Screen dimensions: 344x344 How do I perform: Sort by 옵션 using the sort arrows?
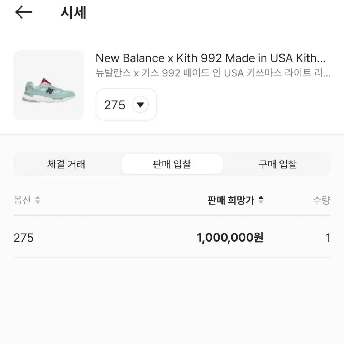(x=38, y=200)
